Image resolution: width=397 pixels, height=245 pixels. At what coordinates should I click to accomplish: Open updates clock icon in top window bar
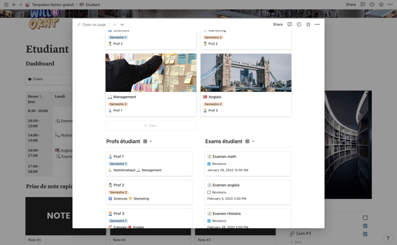[372, 5]
